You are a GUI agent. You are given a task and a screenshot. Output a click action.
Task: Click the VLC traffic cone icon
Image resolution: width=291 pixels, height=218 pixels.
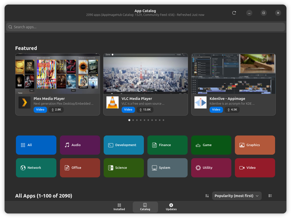click(x=113, y=102)
